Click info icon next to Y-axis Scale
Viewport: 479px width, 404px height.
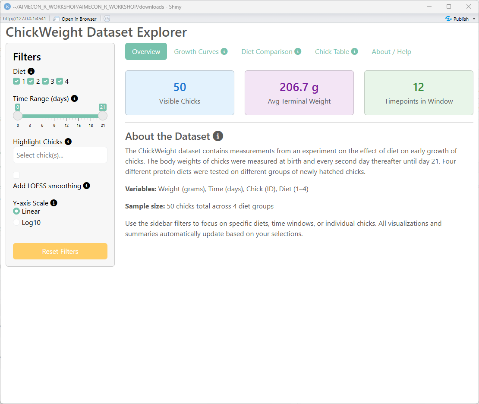pyautogui.click(x=54, y=203)
